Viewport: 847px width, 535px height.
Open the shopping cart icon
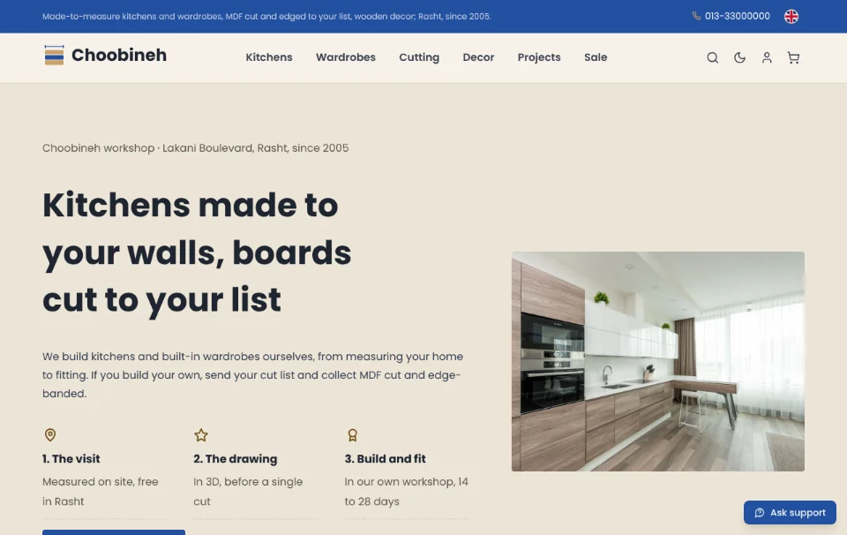pos(793,57)
